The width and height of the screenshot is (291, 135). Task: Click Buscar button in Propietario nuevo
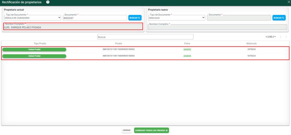tap(279, 18)
